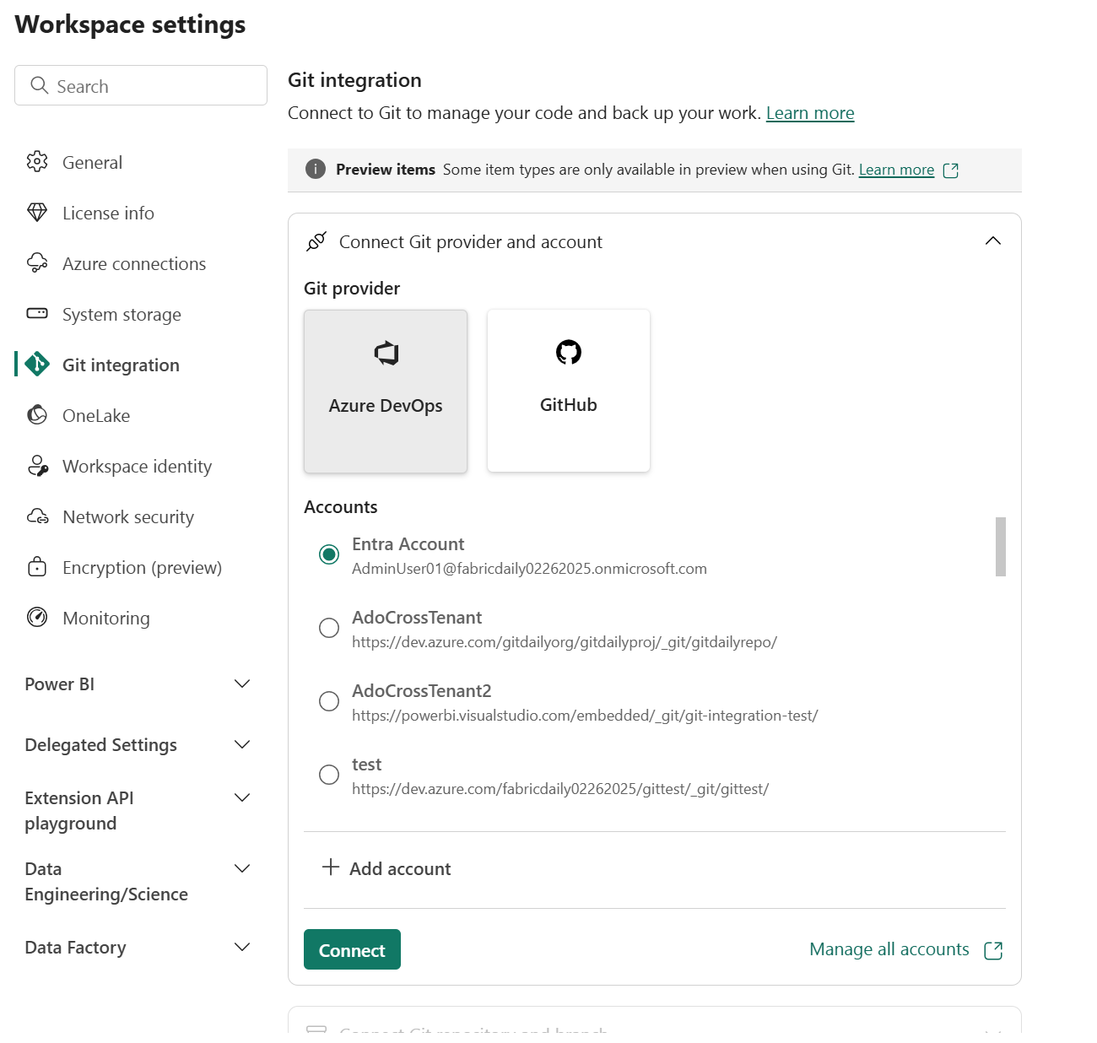Click the Git integration diamond icon
Viewport: 1097px width, 1043px height.
(x=37, y=364)
